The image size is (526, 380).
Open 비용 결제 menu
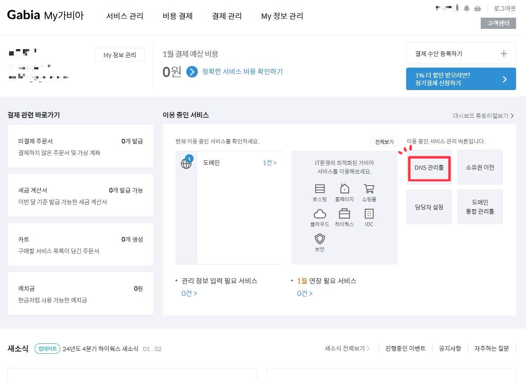coord(178,16)
